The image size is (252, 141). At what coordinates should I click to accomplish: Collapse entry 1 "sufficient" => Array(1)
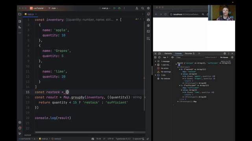(180, 85)
